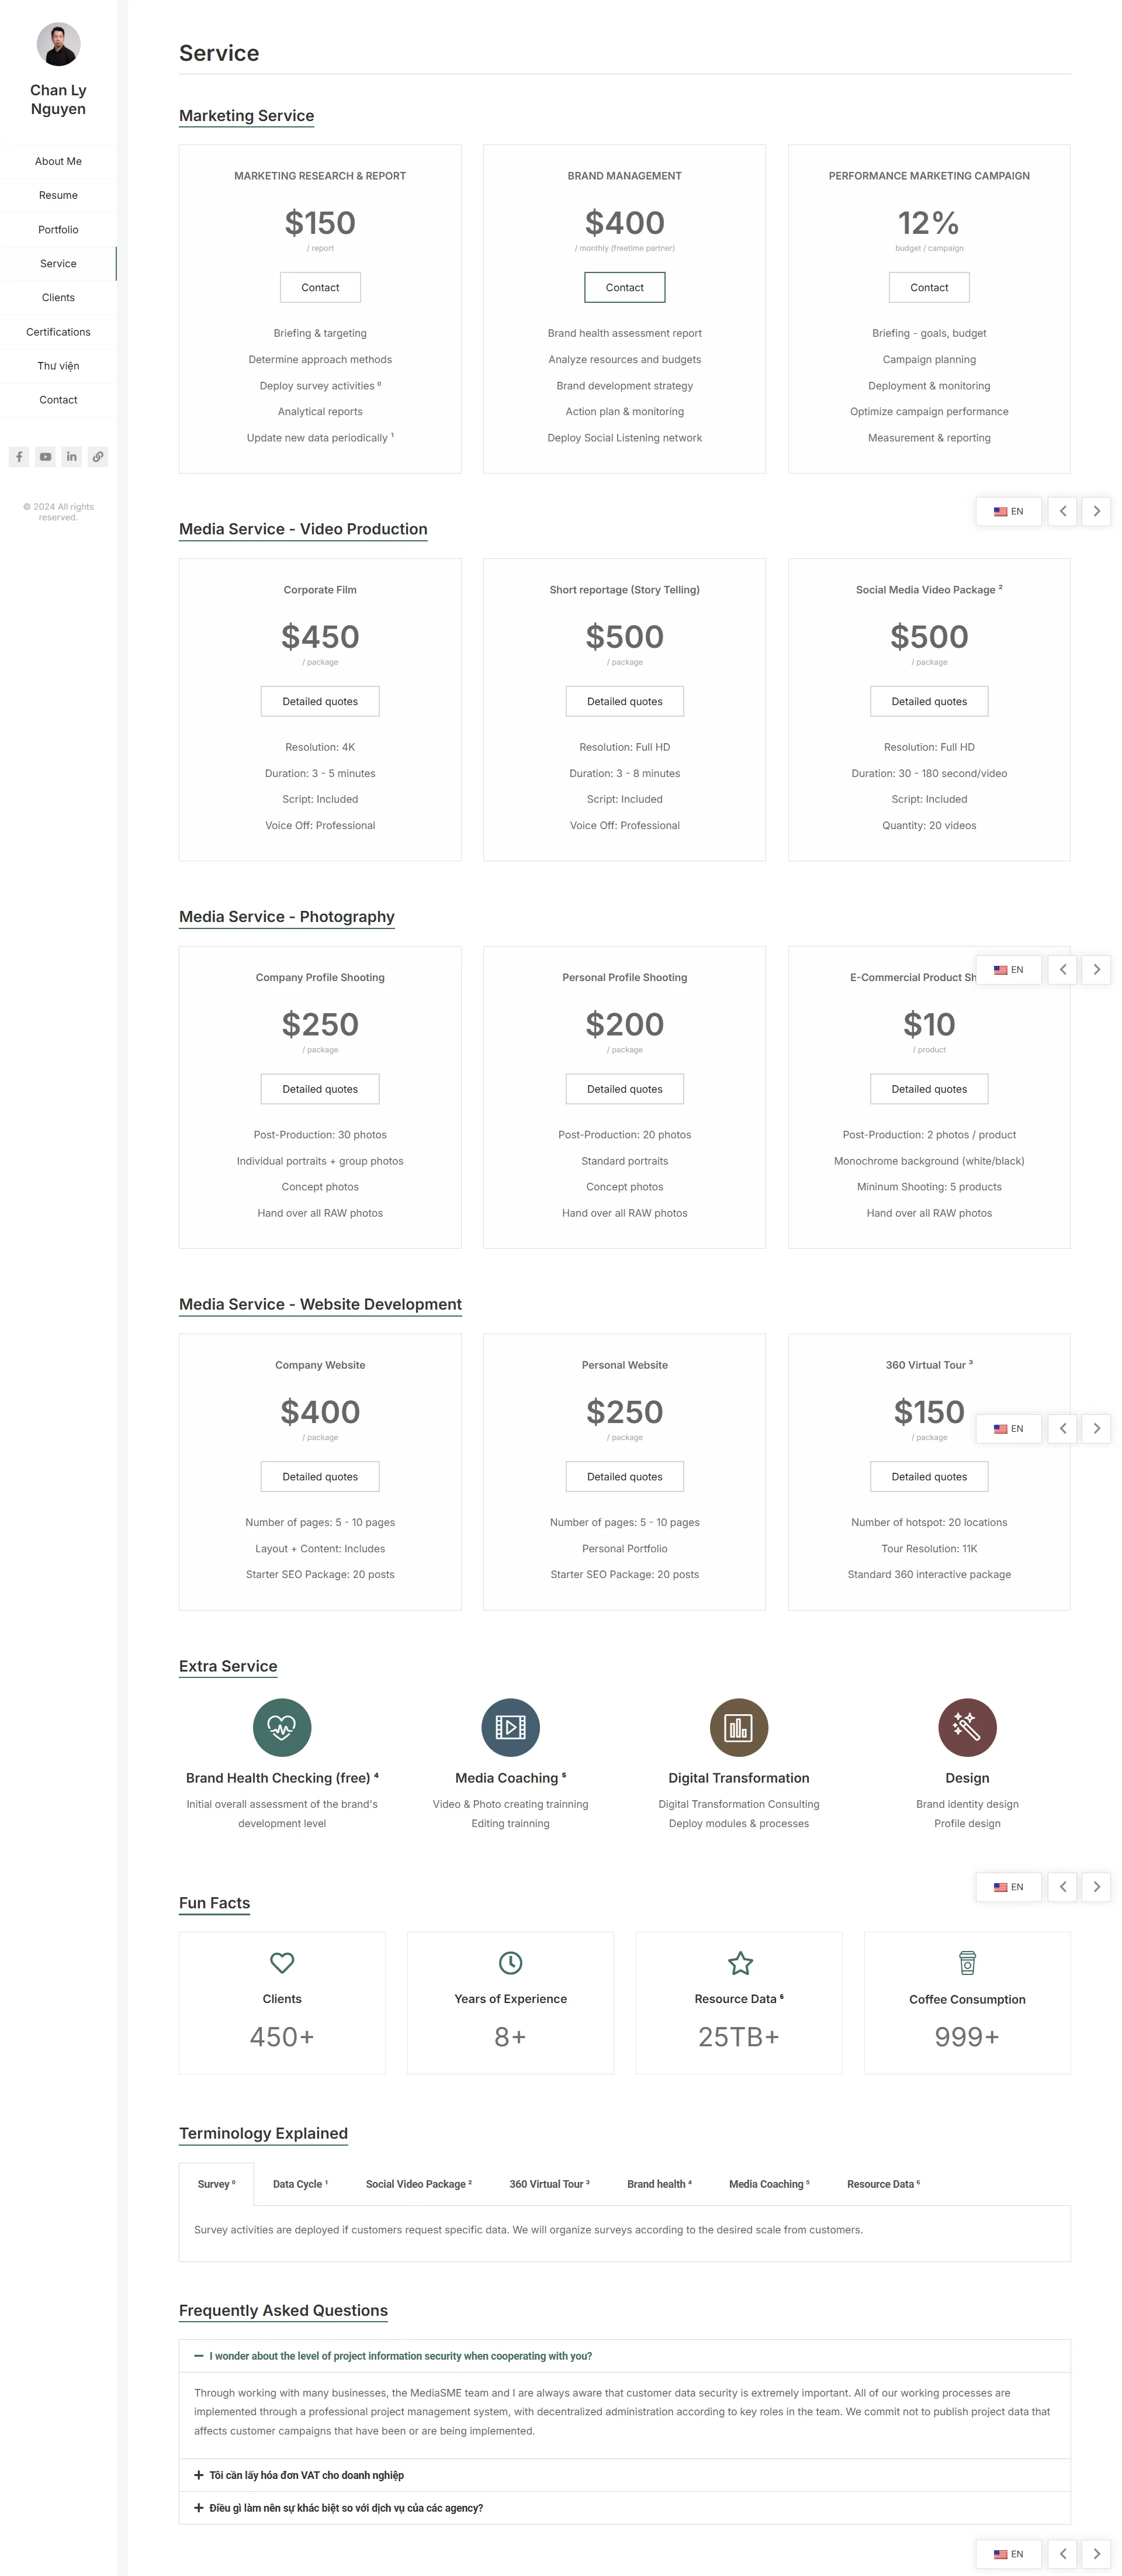Open the LinkedIn social icon
This screenshot has height=2576, width=1122.
(71, 457)
